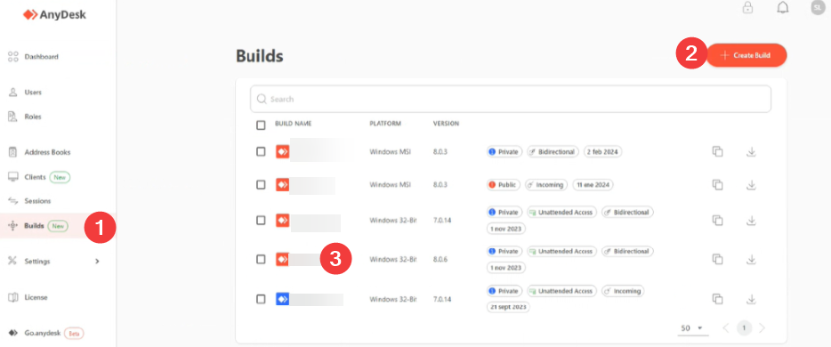Go to next page arrow
Screen dimensions: 831x347
tap(762, 328)
